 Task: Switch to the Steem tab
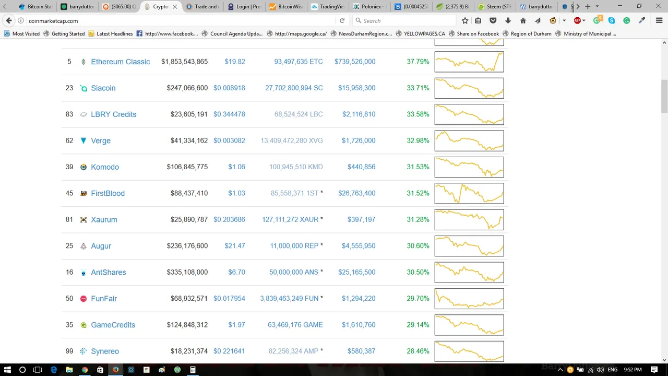(x=495, y=7)
